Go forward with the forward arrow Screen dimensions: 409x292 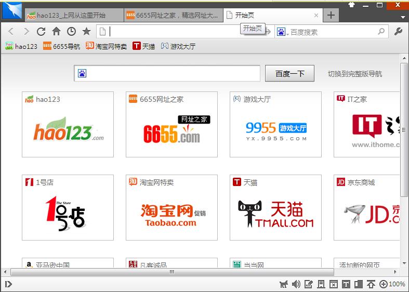pos(27,32)
